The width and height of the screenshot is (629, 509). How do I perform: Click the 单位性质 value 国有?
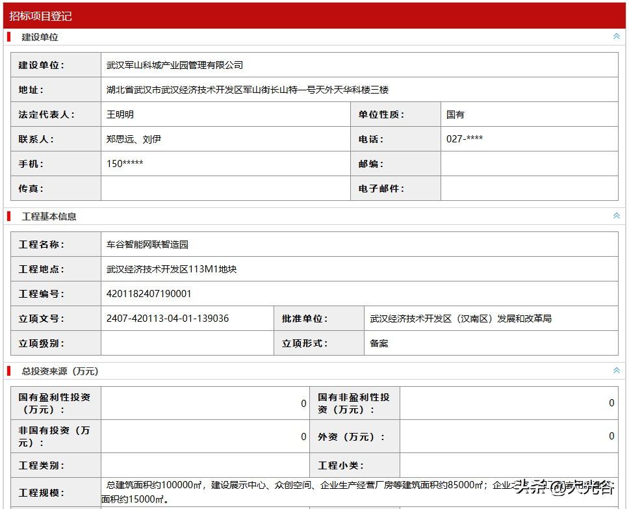tap(456, 114)
